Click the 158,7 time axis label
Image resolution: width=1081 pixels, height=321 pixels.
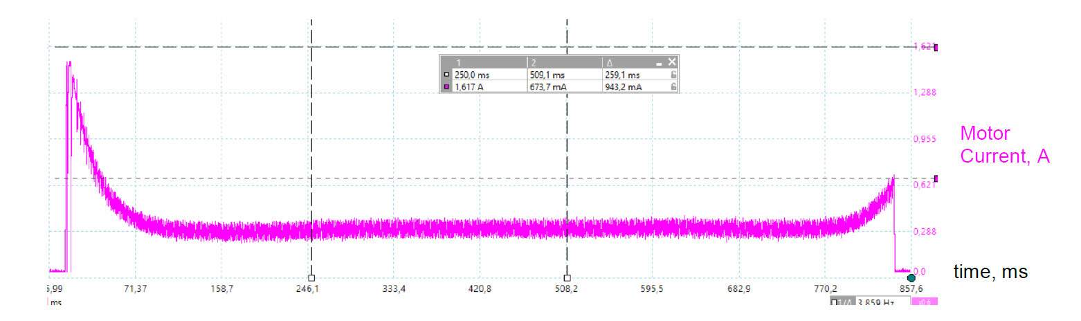221,288
